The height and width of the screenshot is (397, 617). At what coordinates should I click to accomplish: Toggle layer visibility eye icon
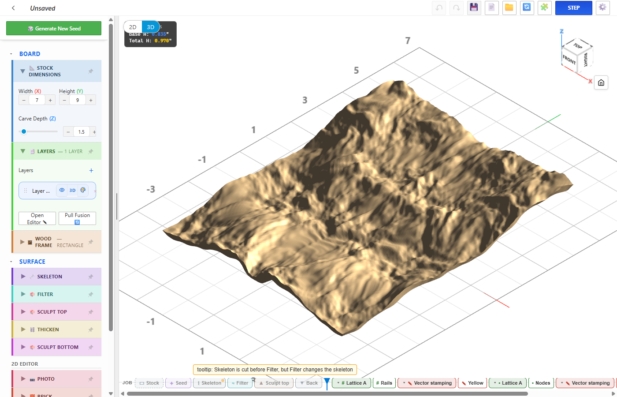tap(62, 190)
